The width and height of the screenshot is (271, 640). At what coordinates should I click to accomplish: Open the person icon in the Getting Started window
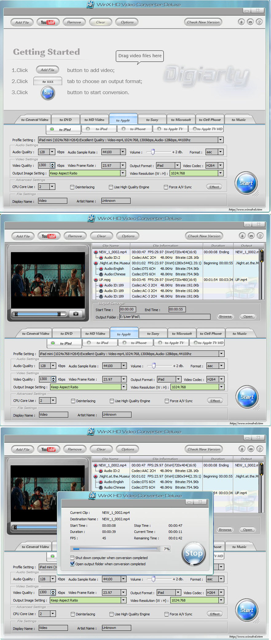pos(242,22)
